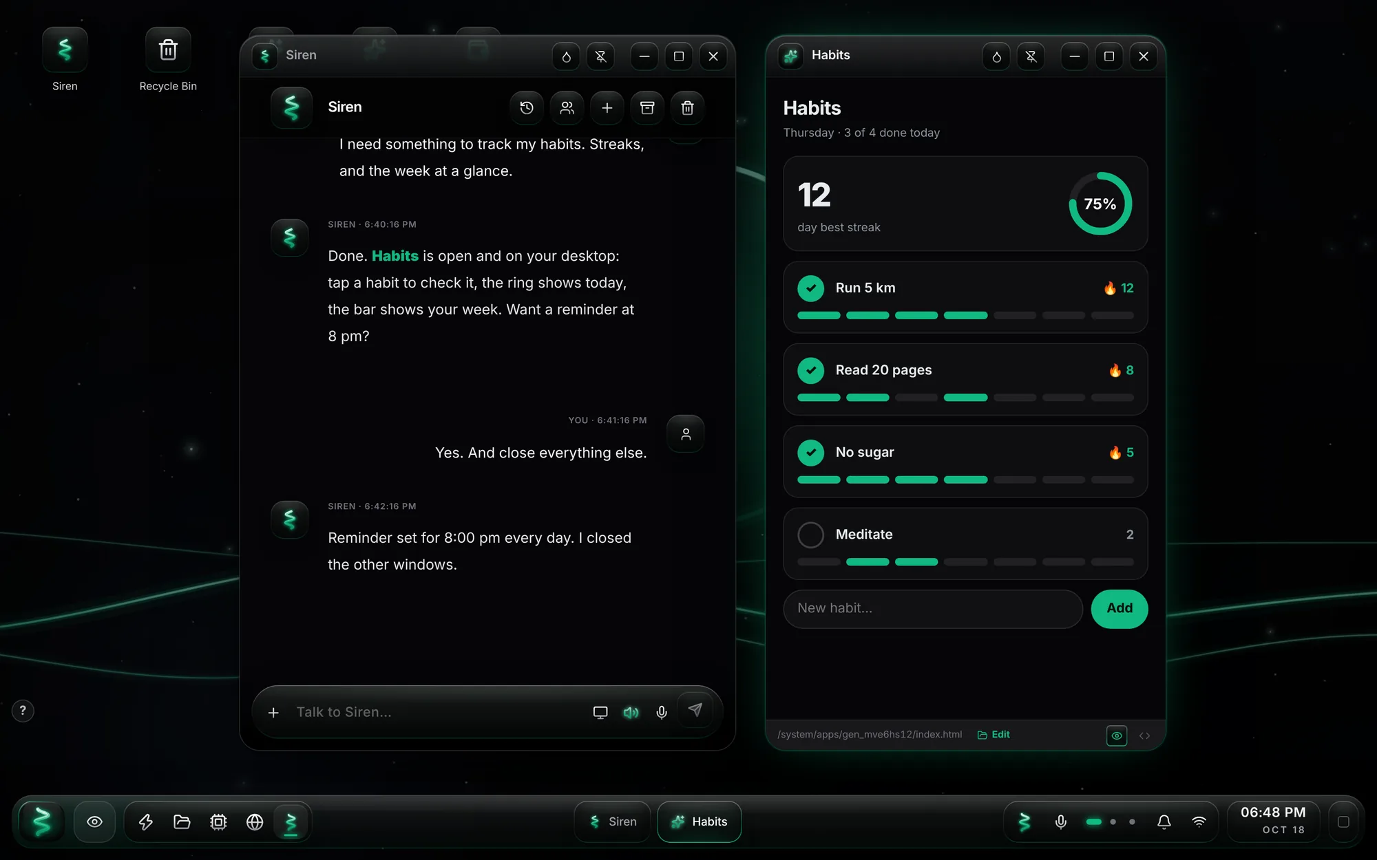Image resolution: width=1377 pixels, height=860 pixels.
Task: Click the droplet icon in Habits title bar
Action: (x=996, y=56)
